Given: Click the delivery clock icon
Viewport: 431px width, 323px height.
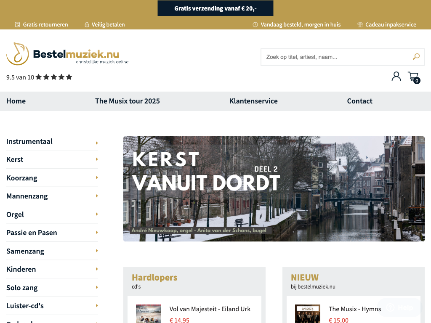Looking at the screenshot, I should [255, 24].
